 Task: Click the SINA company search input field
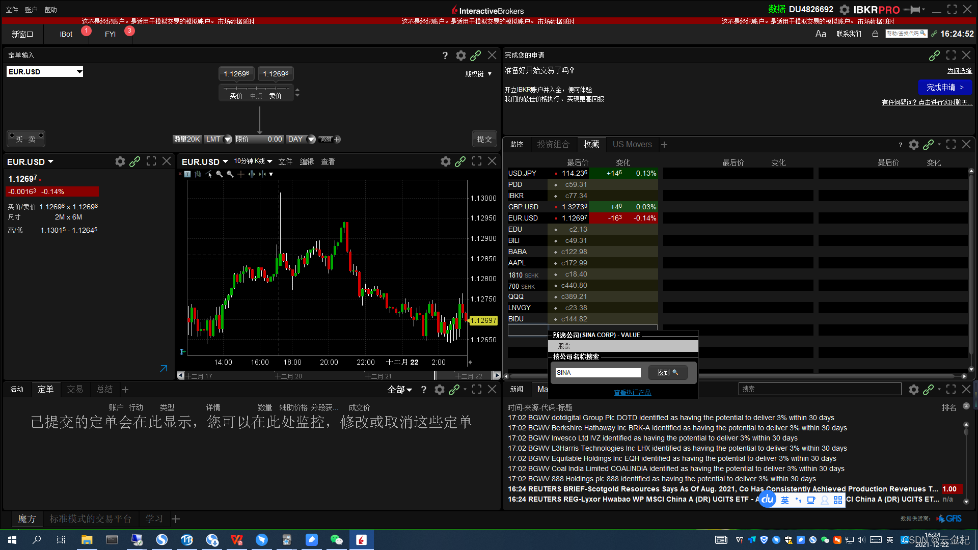point(597,373)
